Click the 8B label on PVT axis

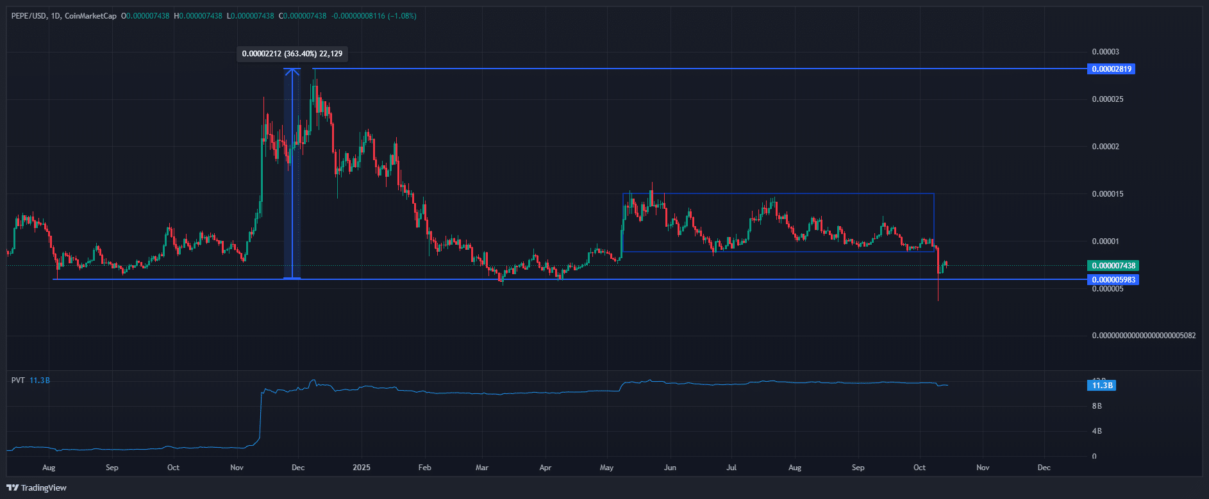(x=1097, y=406)
